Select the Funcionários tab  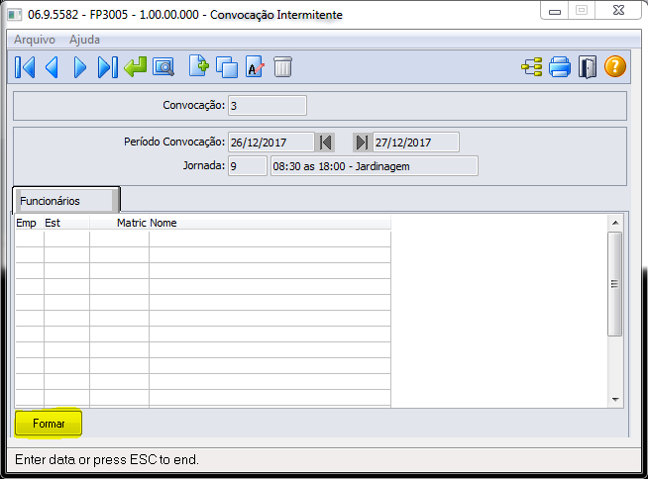(x=66, y=201)
